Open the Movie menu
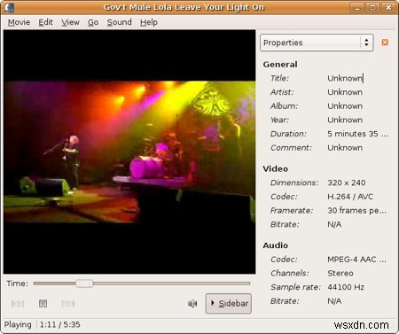 click(19, 22)
